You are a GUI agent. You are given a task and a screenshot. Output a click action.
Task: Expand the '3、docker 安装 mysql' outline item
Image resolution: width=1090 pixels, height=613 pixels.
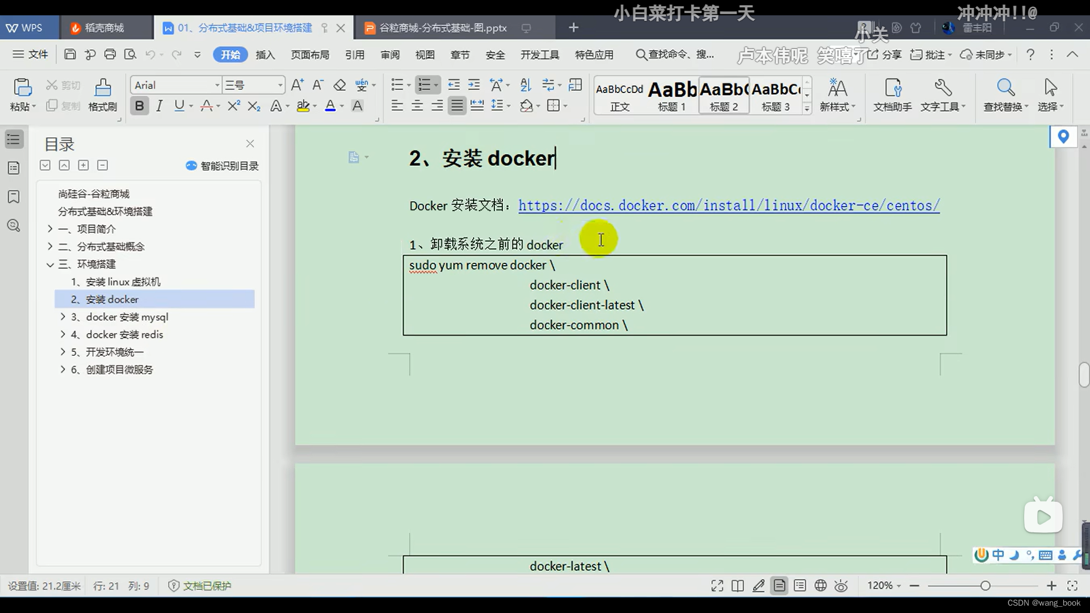tap(63, 317)
